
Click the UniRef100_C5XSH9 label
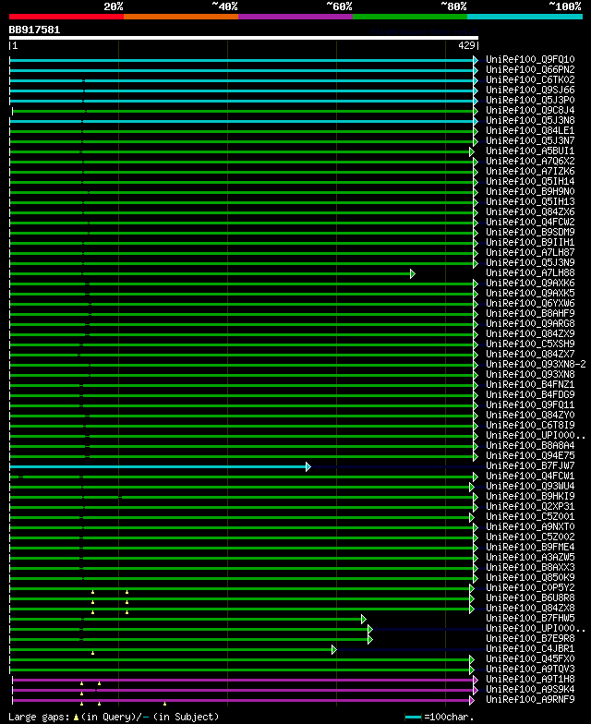(x=530, y=344)
